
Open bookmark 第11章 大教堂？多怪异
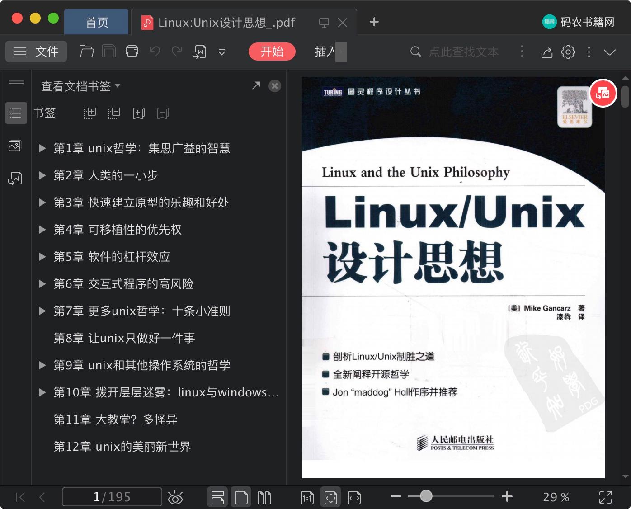click(115, 419)
